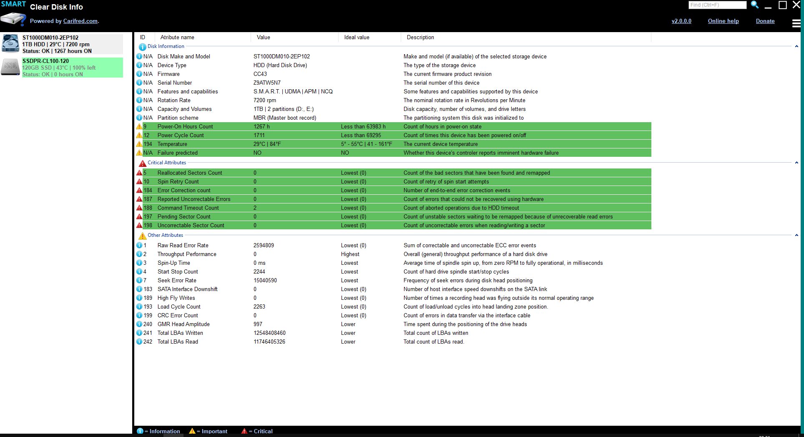Click critical icon for Uncorrectable Sector Count
The width and height of the screenshot is (804, 437).
click(x=139, y=225)
